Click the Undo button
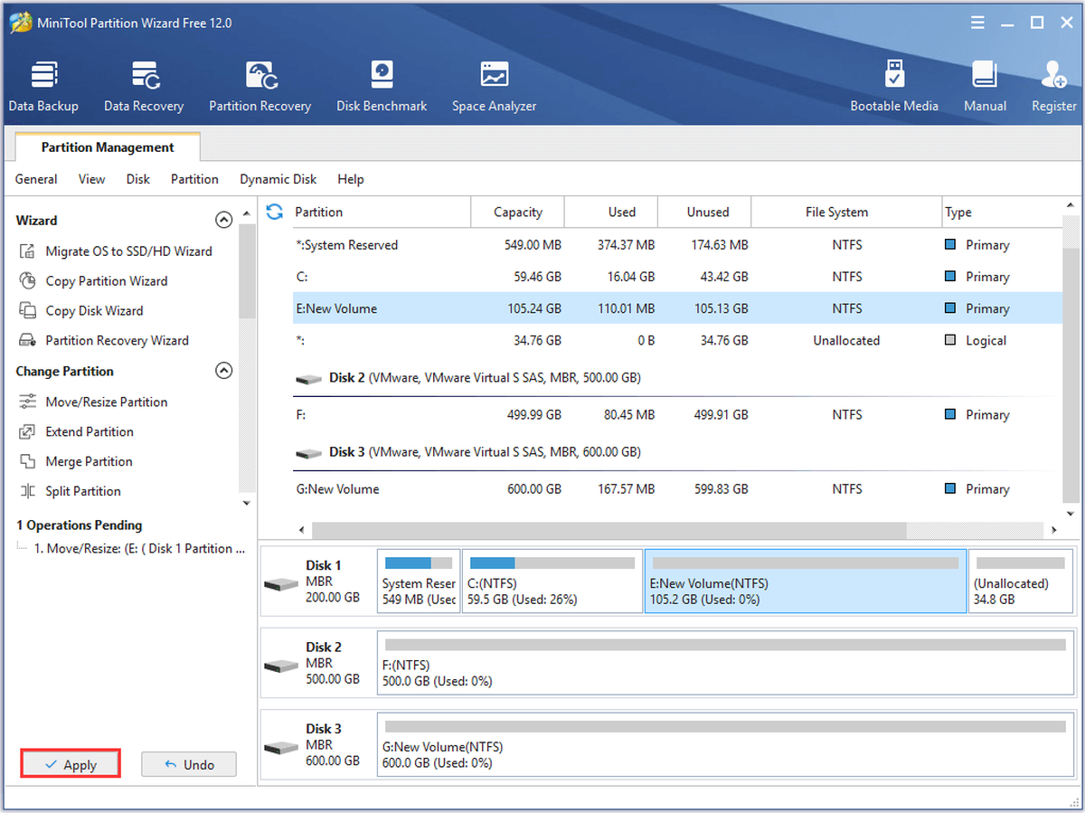Viewport: 1085px width, 813px height. point(189,764)
